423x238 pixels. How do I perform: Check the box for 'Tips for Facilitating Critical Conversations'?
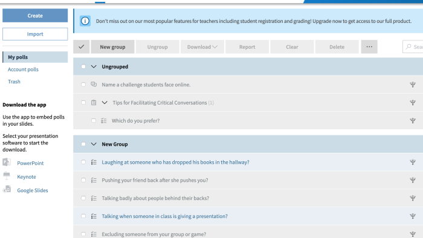click(83, 103)
